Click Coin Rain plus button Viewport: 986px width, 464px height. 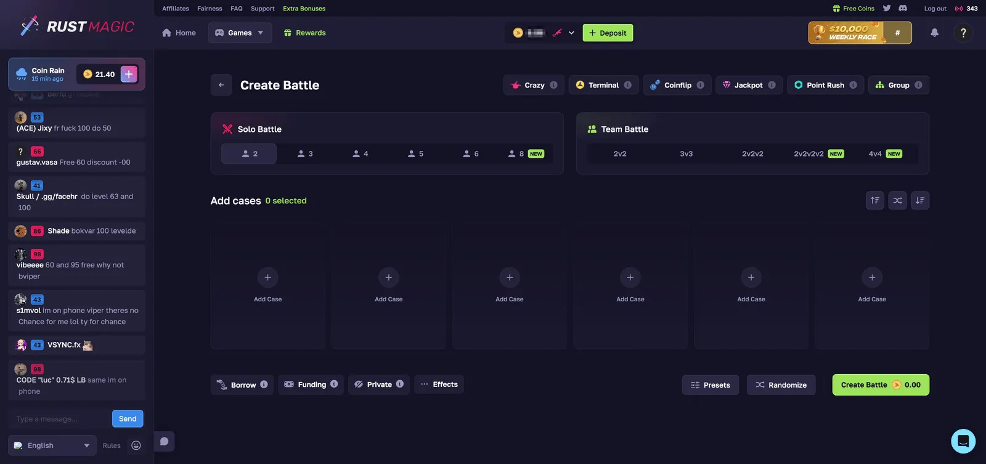pos(129,74)
